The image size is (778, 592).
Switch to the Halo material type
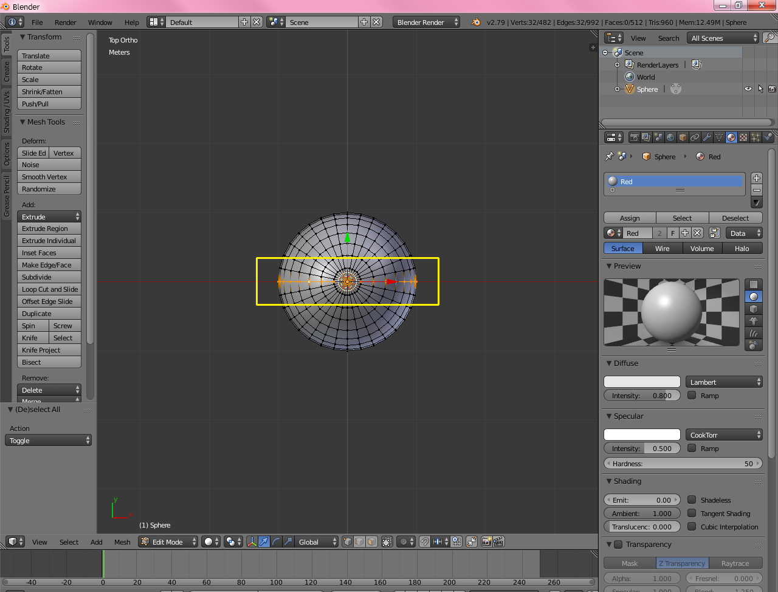point(742,248)
